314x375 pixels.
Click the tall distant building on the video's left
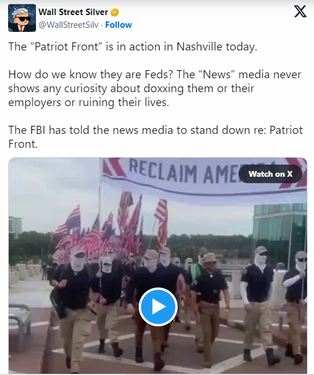(x=15, y=227)
